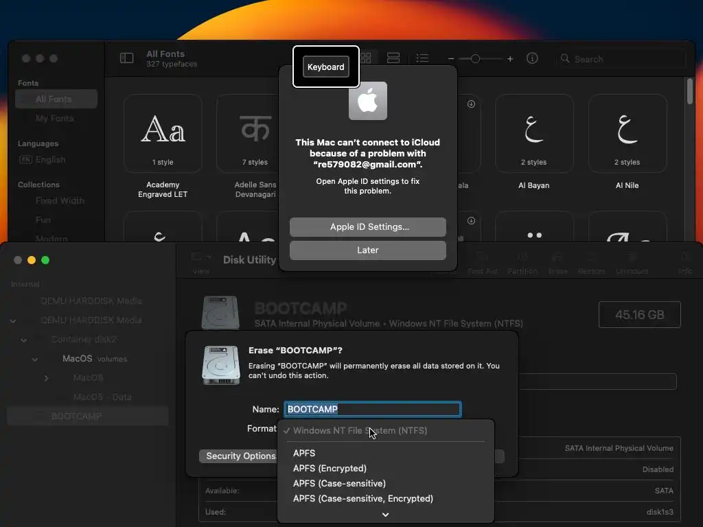Click the BOOTCAMP drive icon in erase dialog
Image resolution: width=703 pixels, height=527 pixels.
tap(220, 365)
